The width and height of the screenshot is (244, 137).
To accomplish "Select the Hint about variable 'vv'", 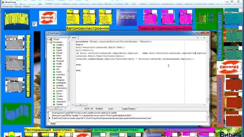I will (x=92, y=116).
